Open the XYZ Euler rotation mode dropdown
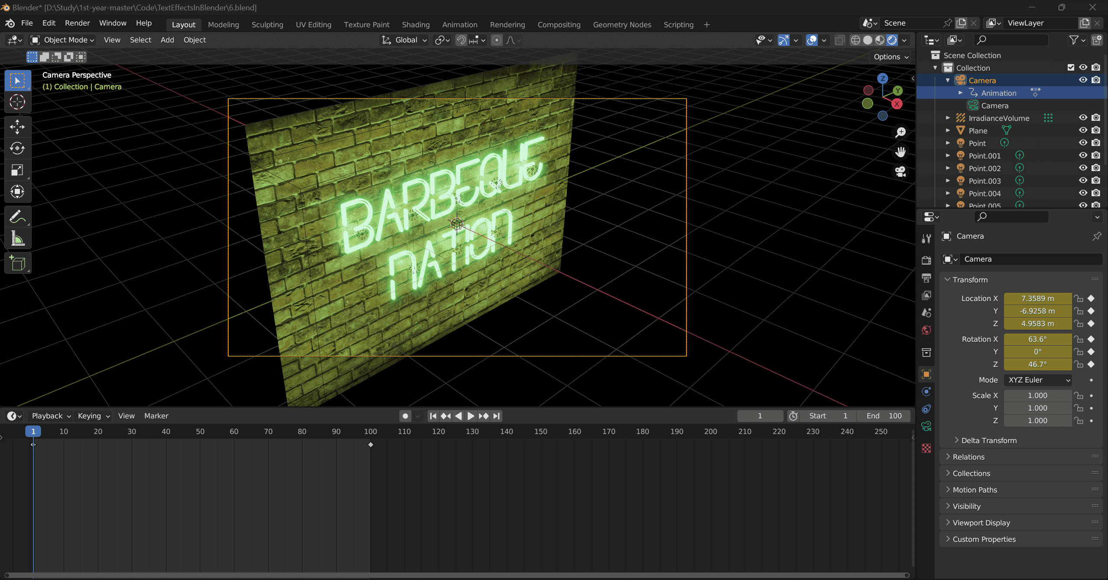Viewport: 1108px width, 580px height. pos(1038,380)
